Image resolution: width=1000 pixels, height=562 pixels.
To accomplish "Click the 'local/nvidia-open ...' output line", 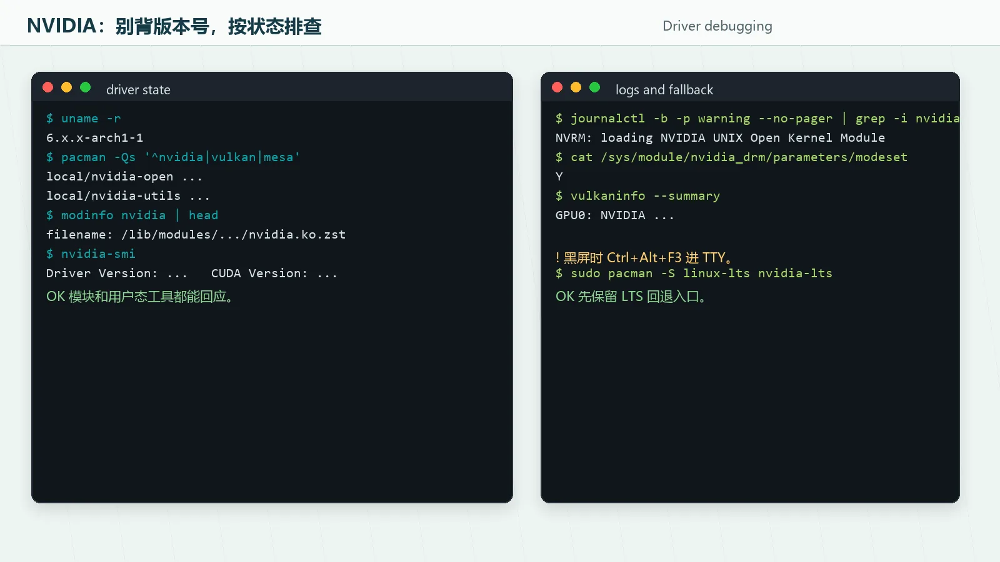I will (x=124, y=177).
